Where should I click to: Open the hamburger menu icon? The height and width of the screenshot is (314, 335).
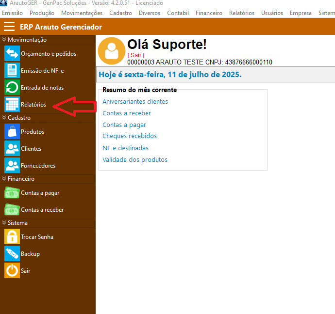[9, 27]
